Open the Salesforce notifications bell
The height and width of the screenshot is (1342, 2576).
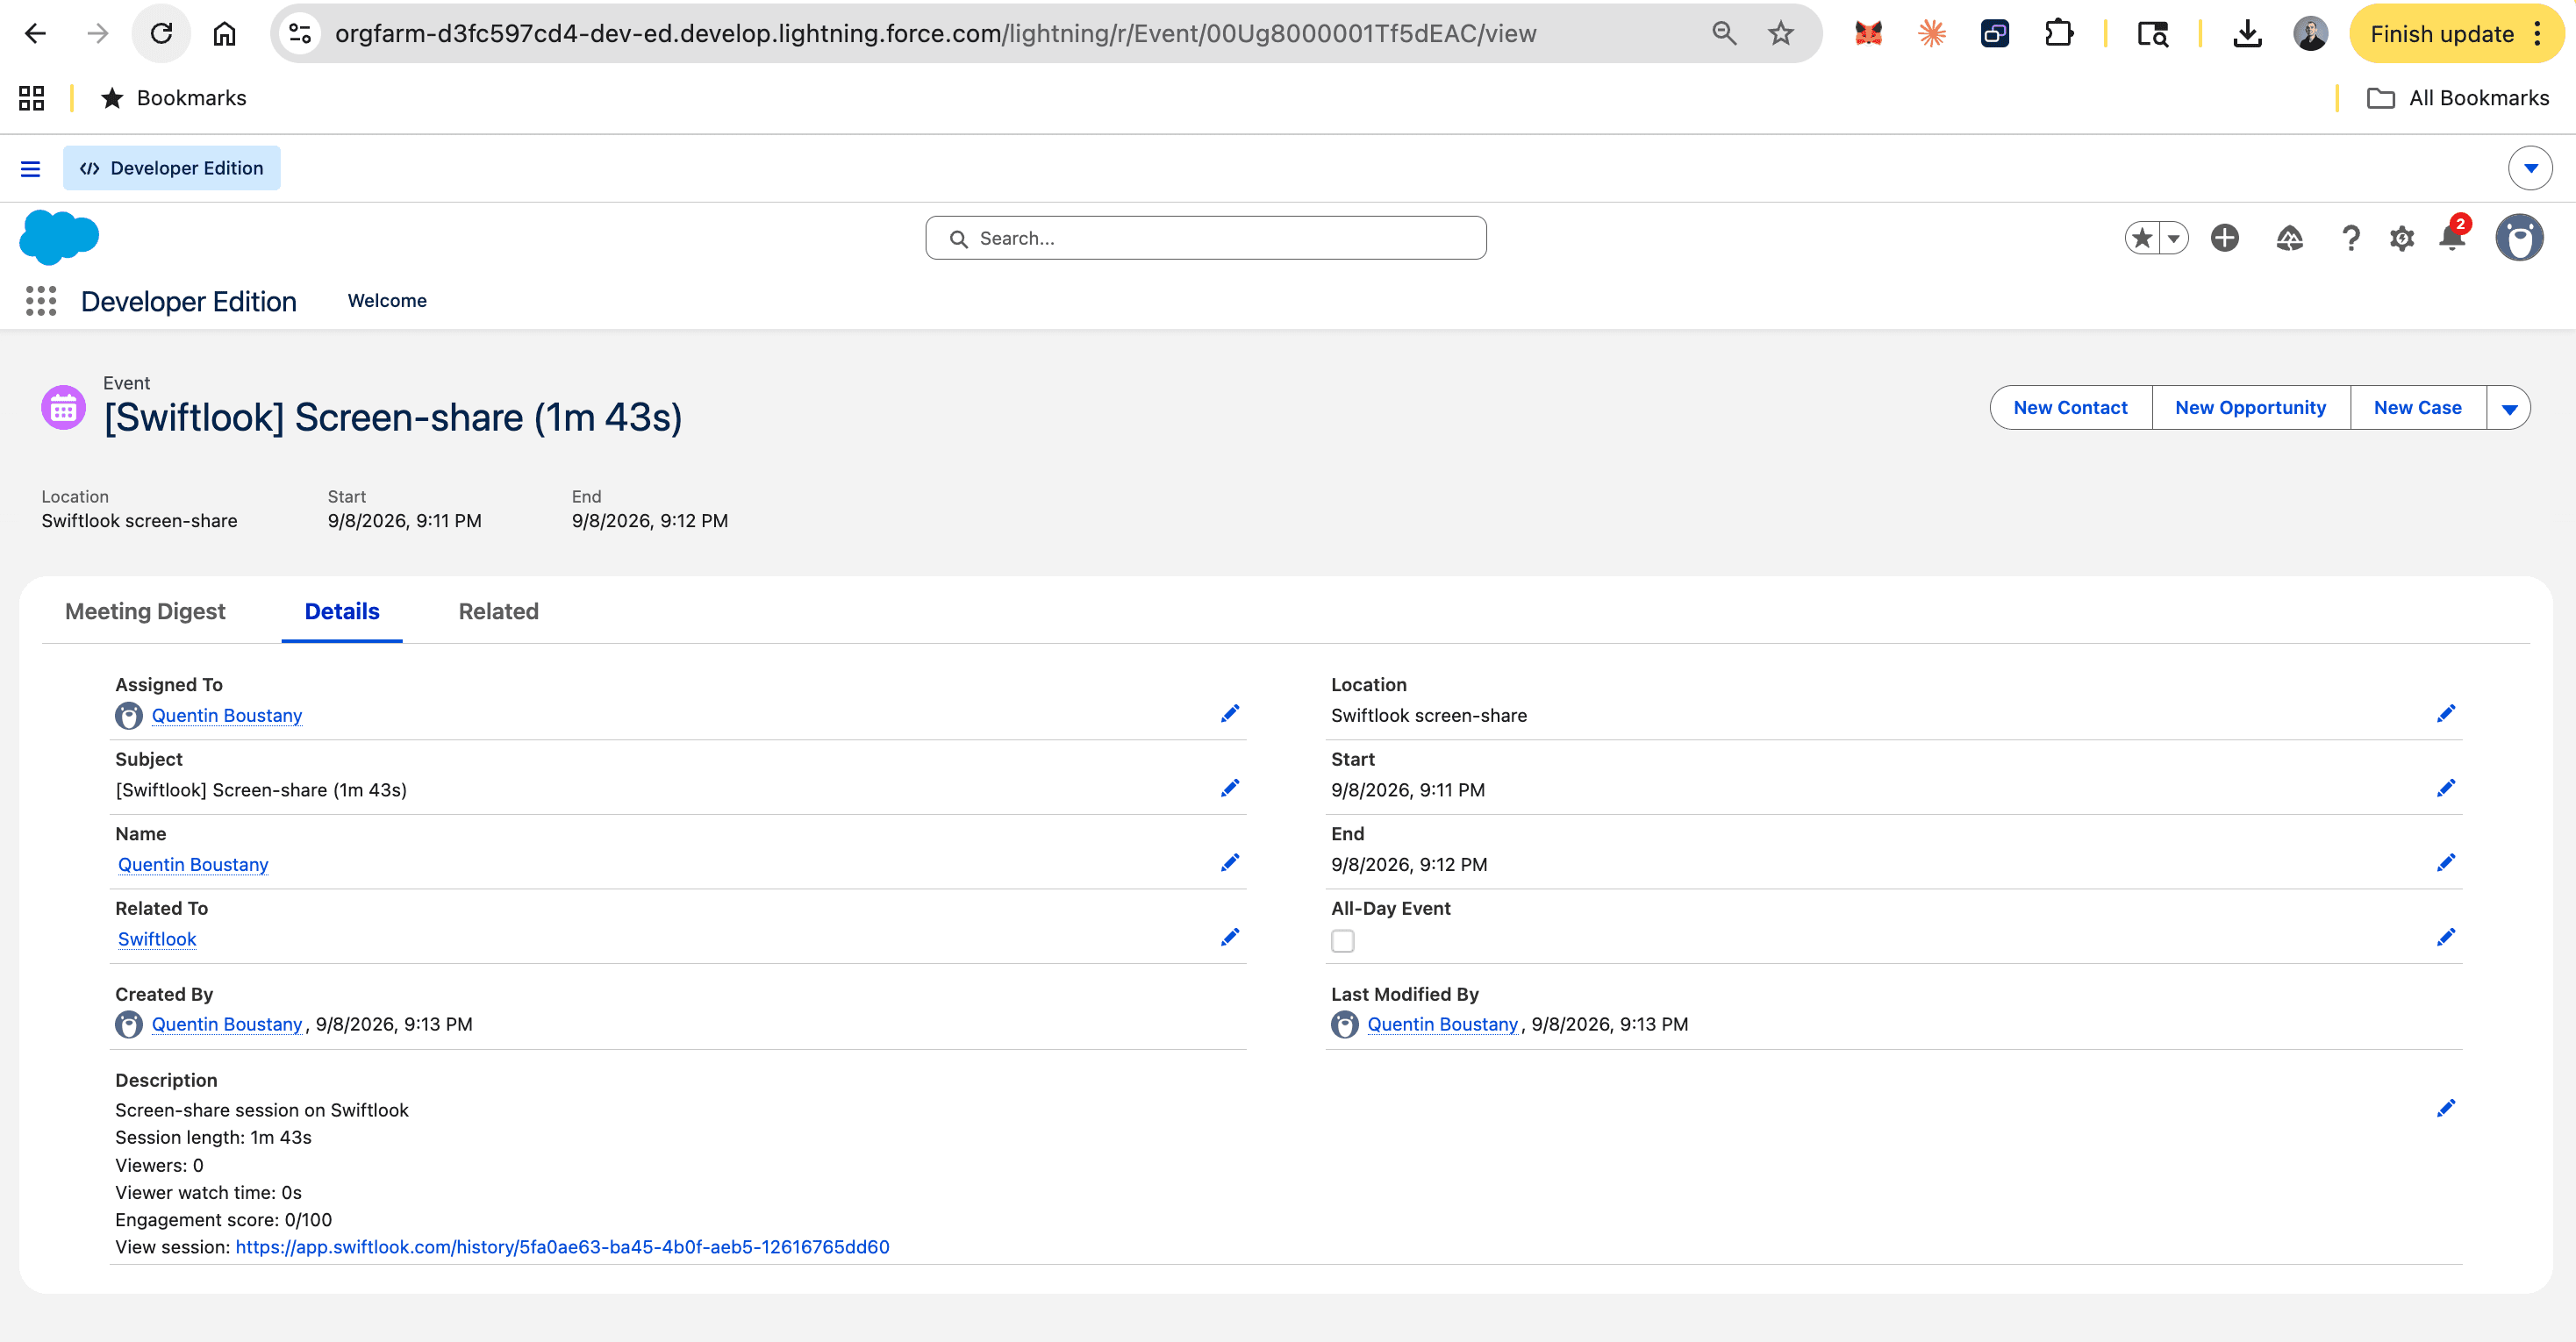pyautogui.click(x=2452, y=238)
